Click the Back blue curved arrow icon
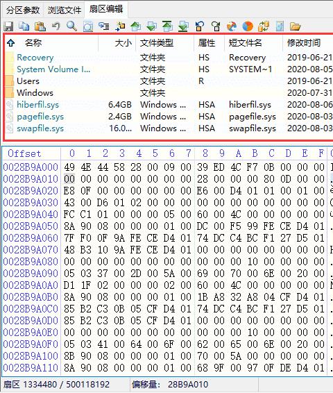The image size is (333, 393). [x=200, y=26]
